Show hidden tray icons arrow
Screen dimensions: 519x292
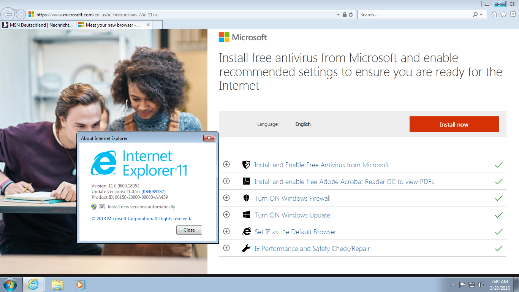point(453,285)
